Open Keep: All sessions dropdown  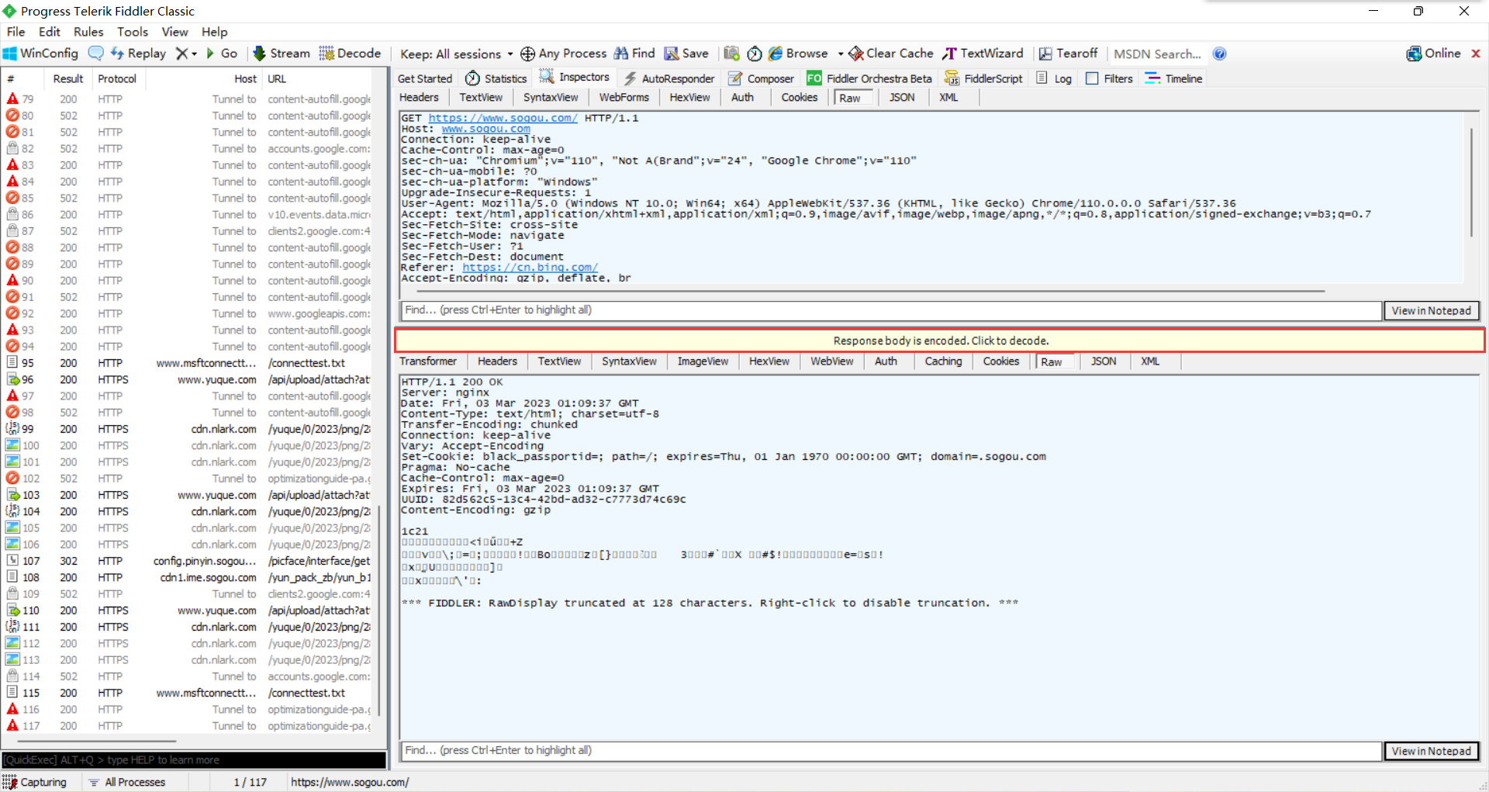click(x=456, y=54)
